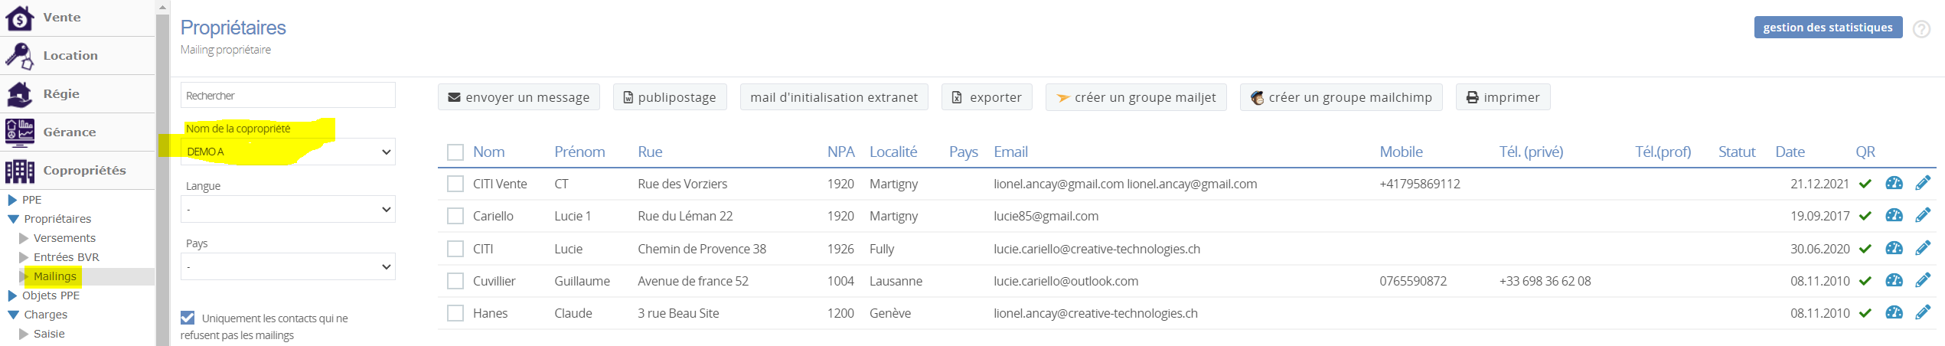Open dashboard gauge icon for Cuvillier row
The width and height of the screenshot is (1945, 346).
1894,281
